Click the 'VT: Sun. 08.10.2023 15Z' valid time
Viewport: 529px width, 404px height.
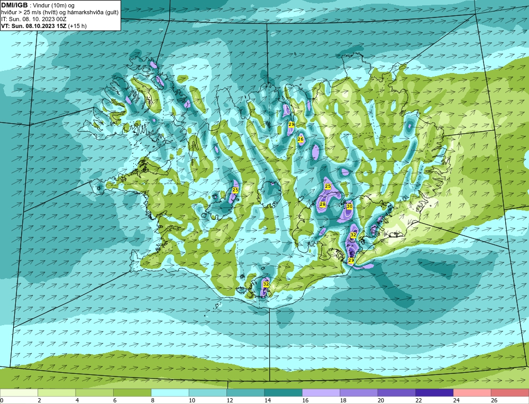(x=34, y=26)
